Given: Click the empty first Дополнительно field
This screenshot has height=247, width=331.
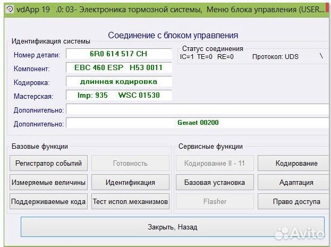Looking at the screenshot, I should coord(198,109).
